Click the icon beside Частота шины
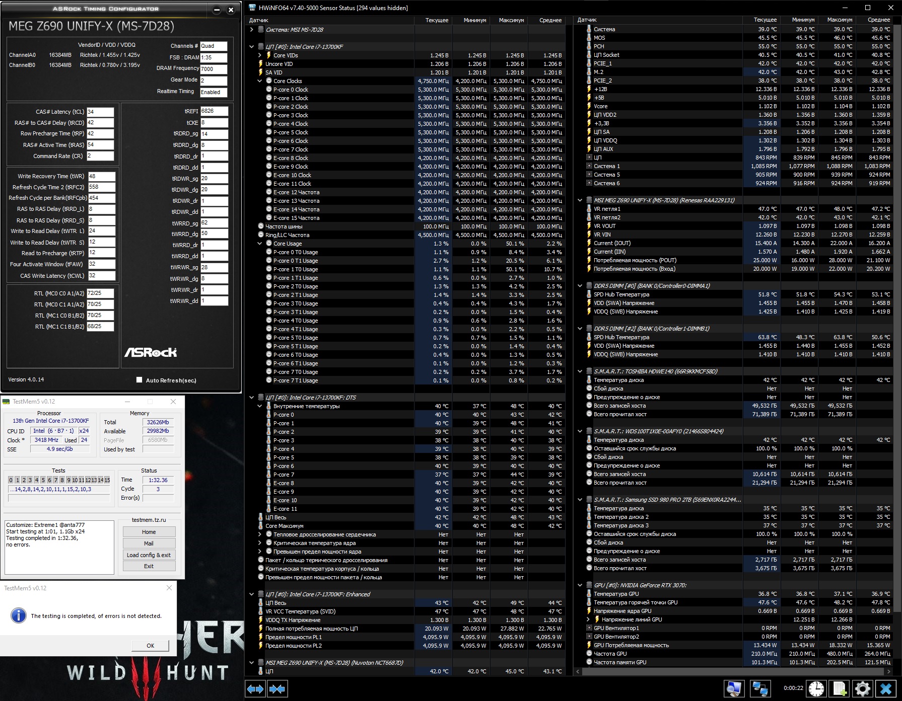 pos(260,226)
